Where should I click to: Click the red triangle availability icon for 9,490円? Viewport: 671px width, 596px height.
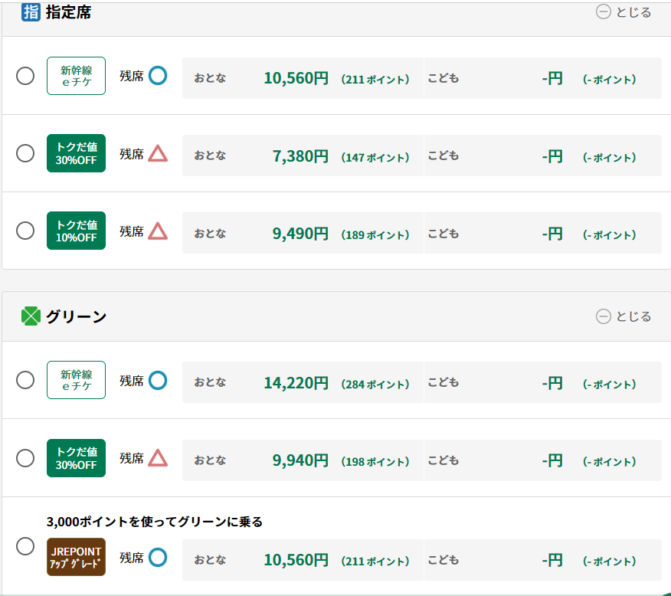pos(158,231)
